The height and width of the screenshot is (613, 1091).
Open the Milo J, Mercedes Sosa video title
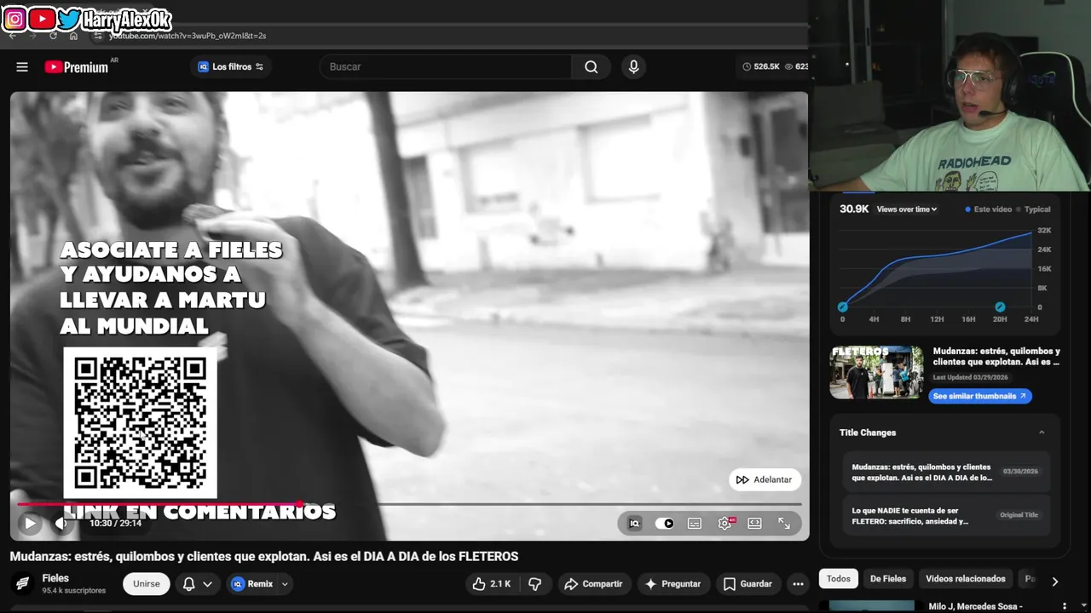click(974, 606)
